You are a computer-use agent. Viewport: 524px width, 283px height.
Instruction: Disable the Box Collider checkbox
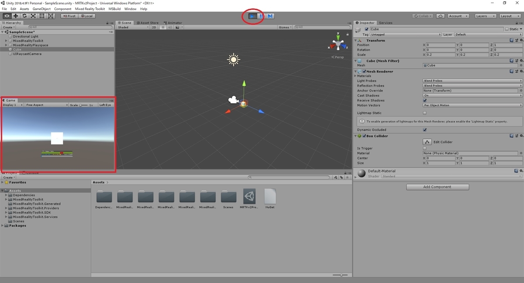coord(364,136)
